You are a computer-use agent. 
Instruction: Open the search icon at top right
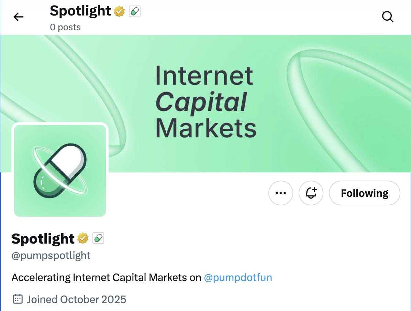point(388,17)
